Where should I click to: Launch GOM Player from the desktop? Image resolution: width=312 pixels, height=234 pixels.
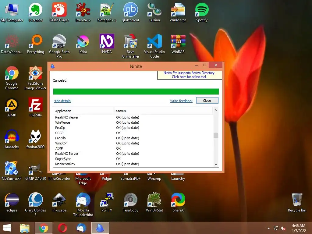(x=59, y=12)
